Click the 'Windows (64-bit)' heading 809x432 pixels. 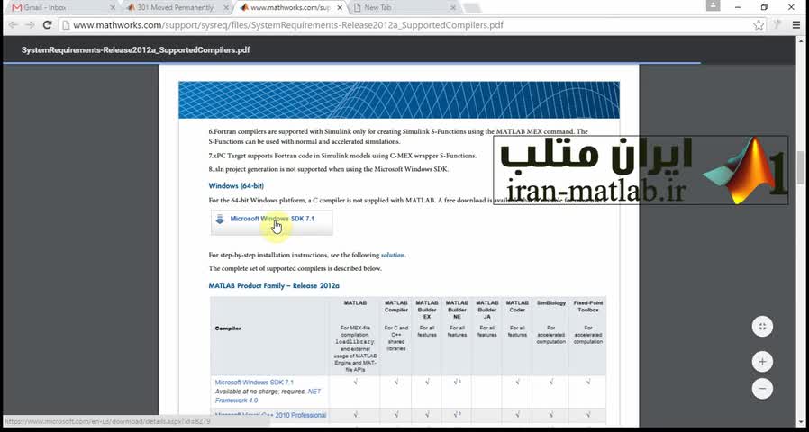(x=236, y=185)
